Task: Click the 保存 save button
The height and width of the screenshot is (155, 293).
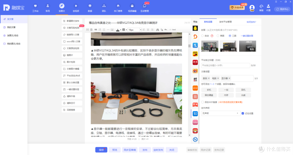Action: 101,150
